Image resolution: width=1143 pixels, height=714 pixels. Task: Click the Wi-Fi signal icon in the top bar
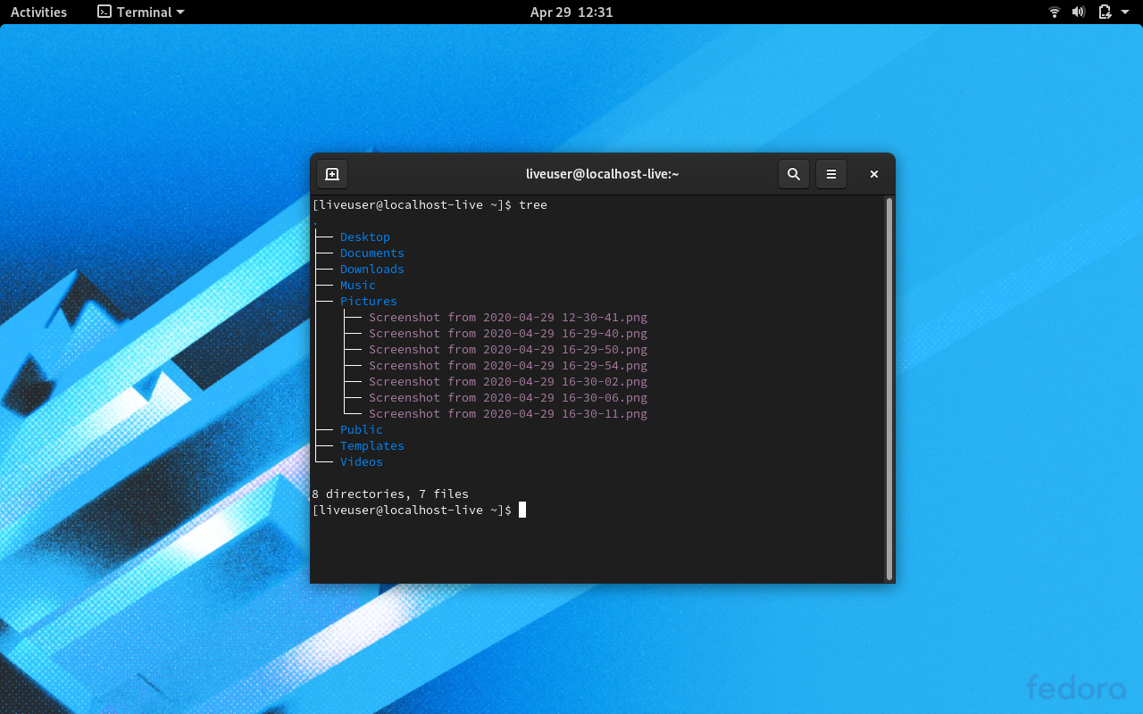click(1054, 12)
